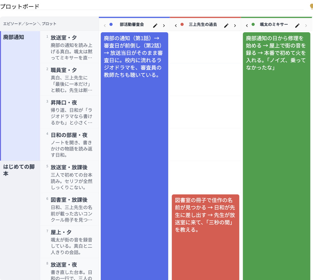Open the green 廃部通知の日から修理 plot card
The width and height of the screenshot is (313, 280).
coord(276,156)
